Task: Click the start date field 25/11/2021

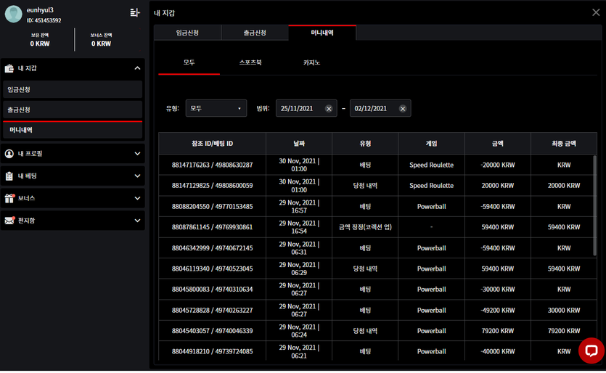Action: click(306, 109)
